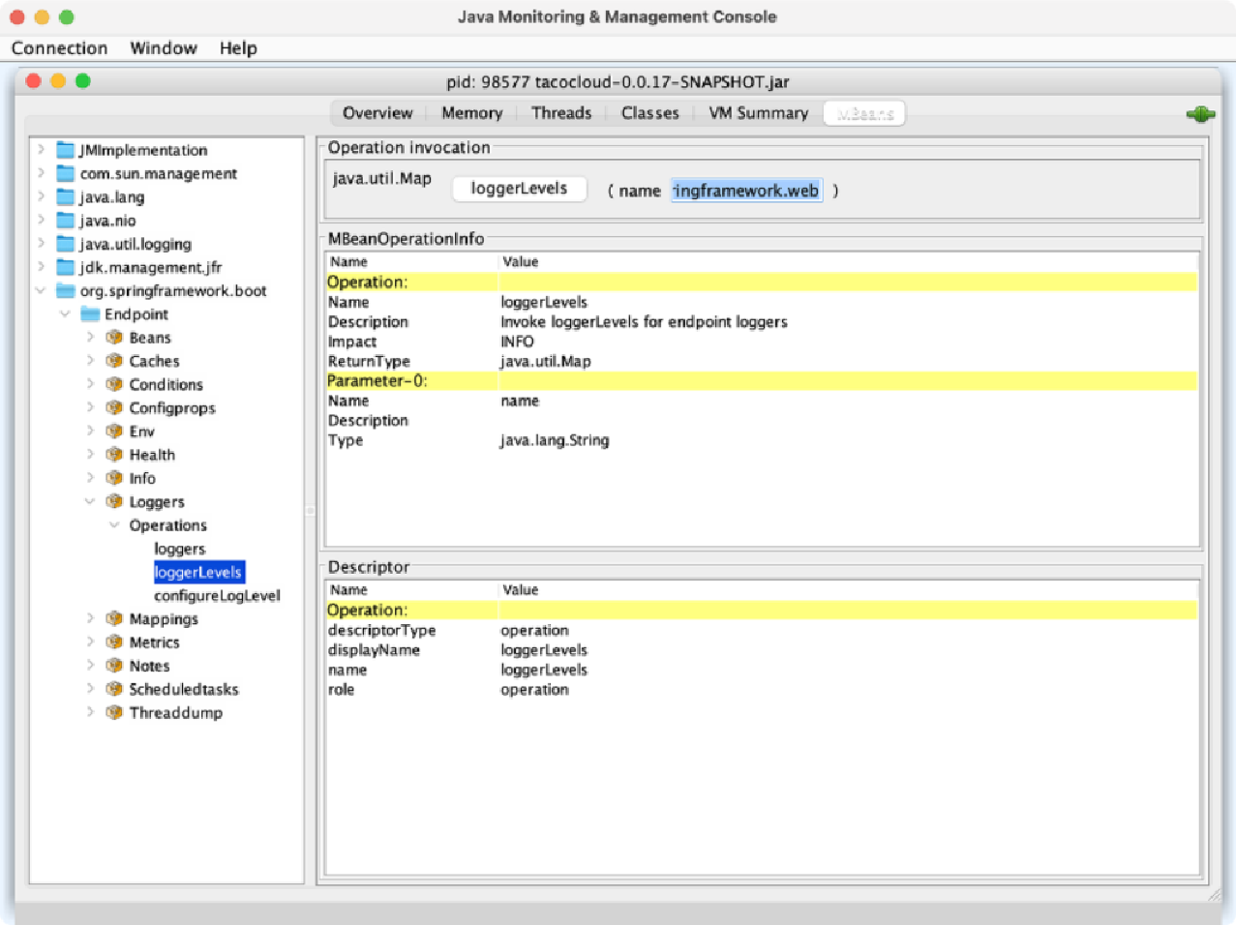Click the java.nio folder icon
The width and height of the screenshot is (1236, 925).
click(x=65, y=221)
